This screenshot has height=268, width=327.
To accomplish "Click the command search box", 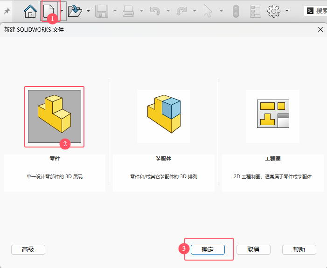I will (x=315, y=11).
